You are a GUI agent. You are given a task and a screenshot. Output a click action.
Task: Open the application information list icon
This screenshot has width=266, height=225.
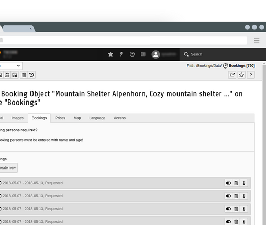point(143,54)
